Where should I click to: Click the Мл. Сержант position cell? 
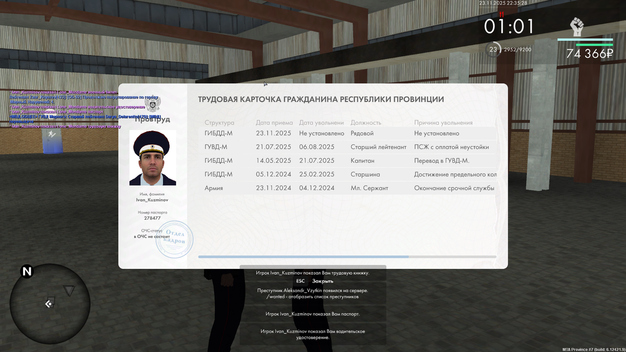(370, 188)
